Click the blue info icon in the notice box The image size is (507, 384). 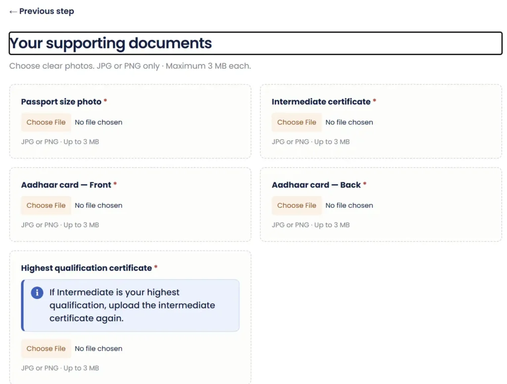37,293
